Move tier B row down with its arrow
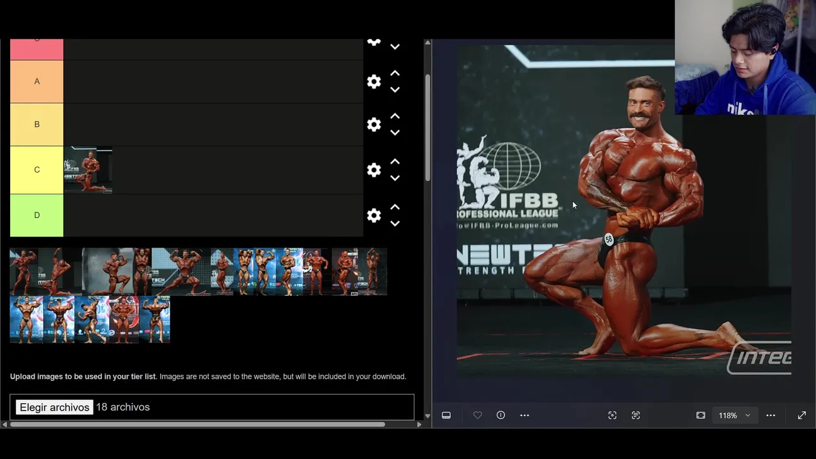 [395, 133]
